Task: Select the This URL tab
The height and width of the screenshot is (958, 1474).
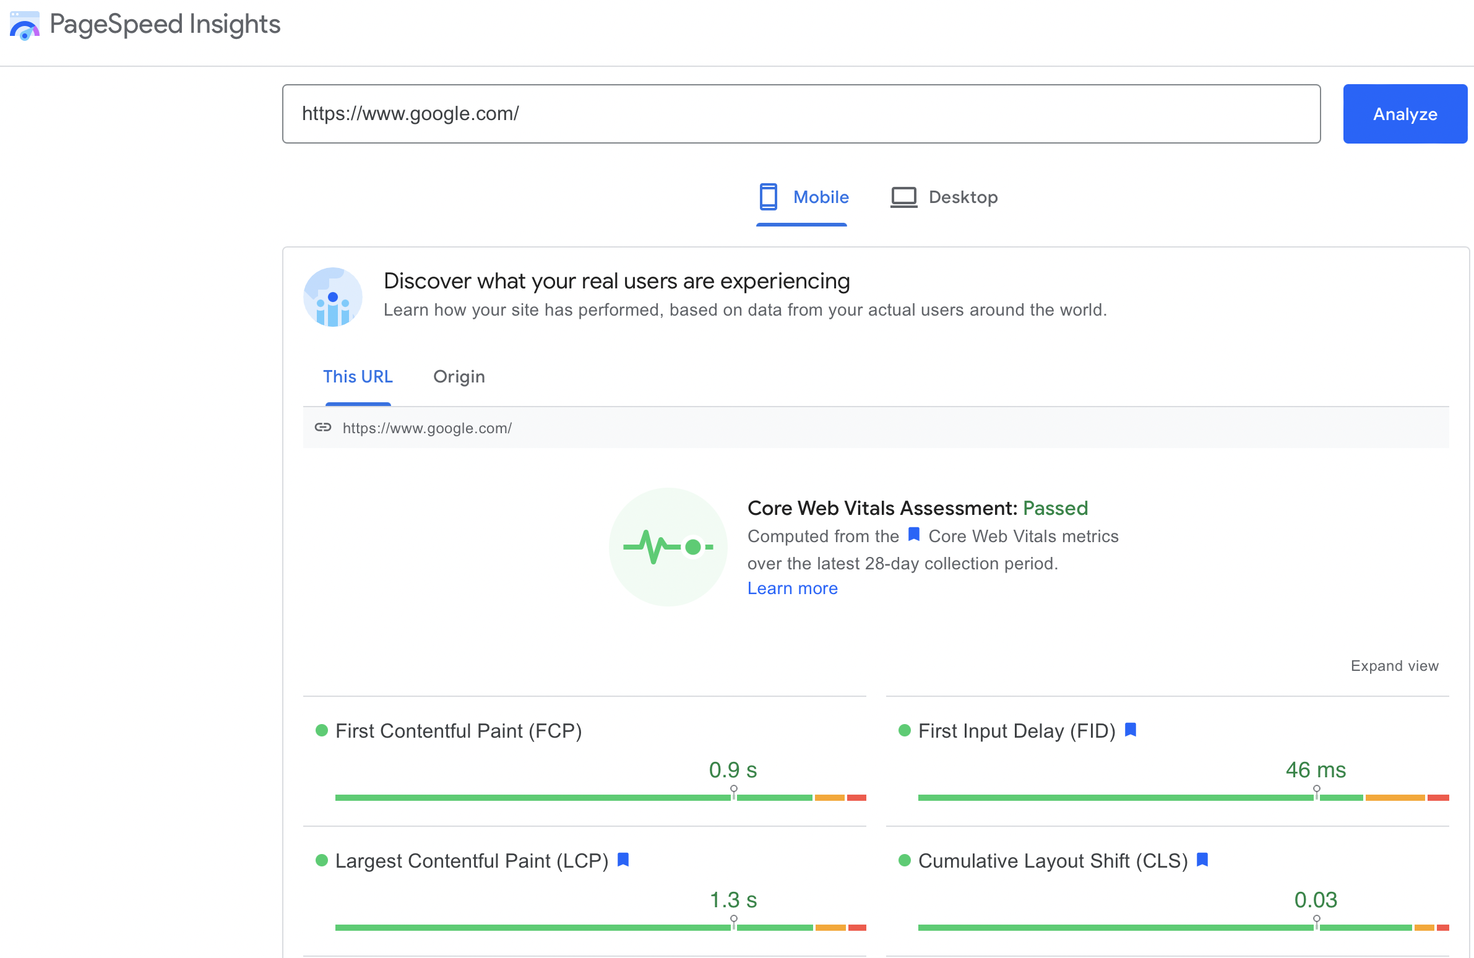Action: pyautogui.click(x=358, y=376)
